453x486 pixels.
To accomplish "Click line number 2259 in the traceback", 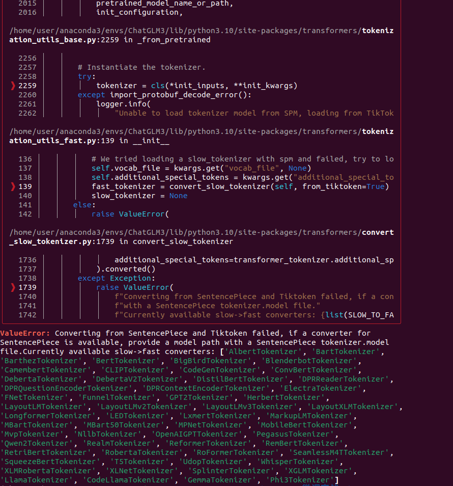I will click(x=27, y=86).
